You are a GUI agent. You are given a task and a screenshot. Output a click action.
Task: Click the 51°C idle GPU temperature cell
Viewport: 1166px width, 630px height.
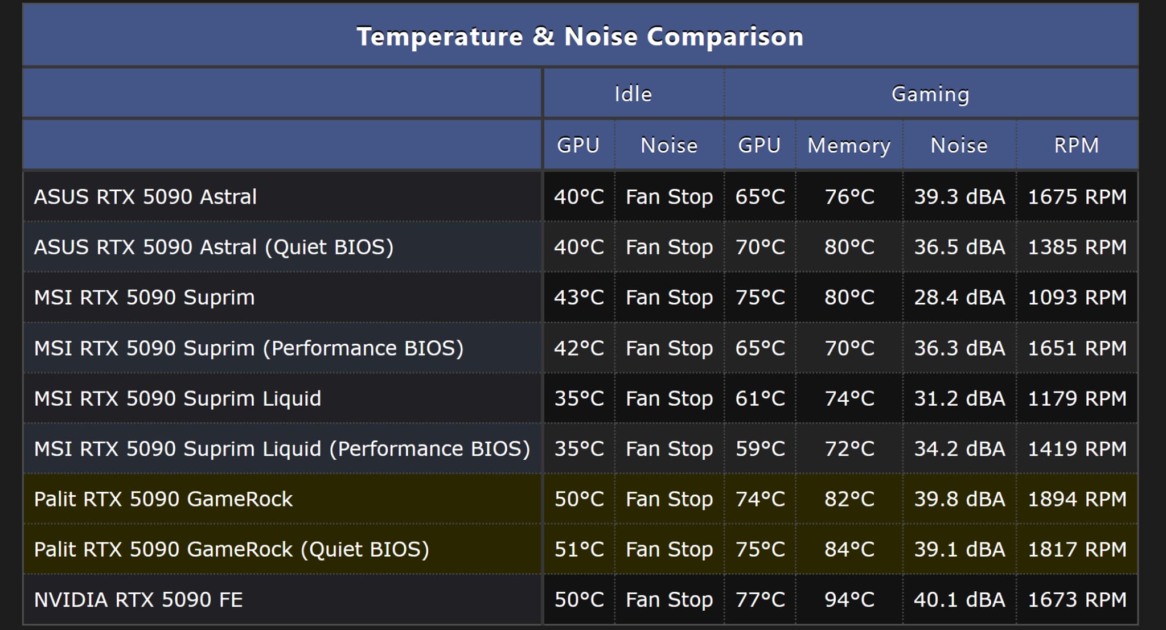(579, 550)
